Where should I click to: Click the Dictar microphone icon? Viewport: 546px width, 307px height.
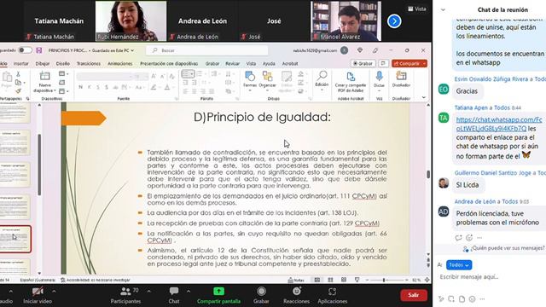379,76
